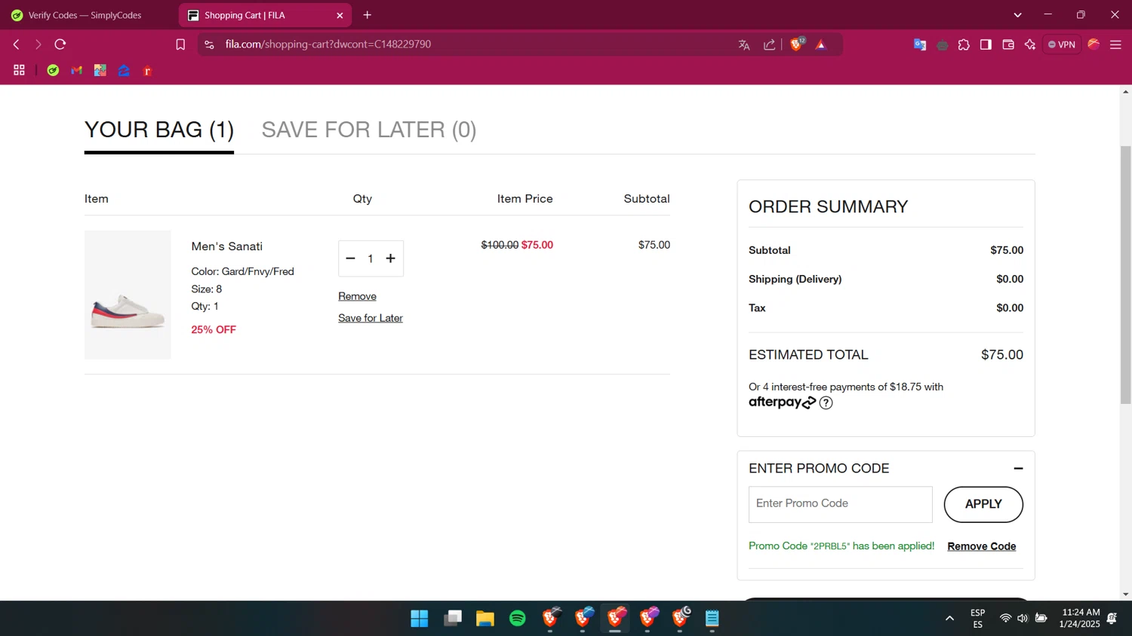Go back using browser back arrow
Screen dimensions: 1132x636
coord(16,44)
